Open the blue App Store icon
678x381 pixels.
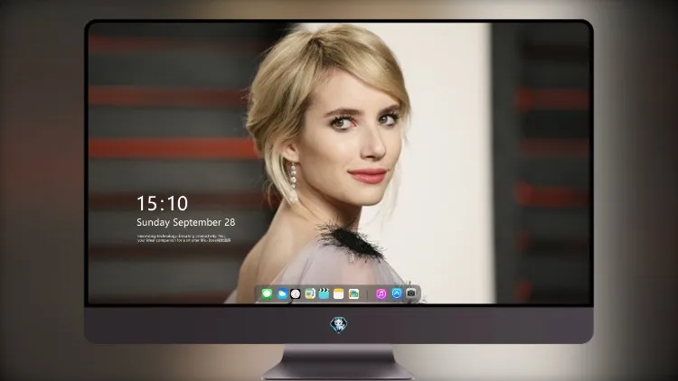(397, 293)
